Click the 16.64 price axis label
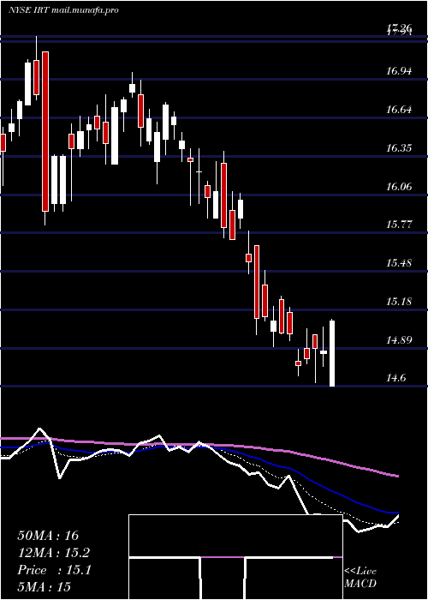This screenshot has height=600, width=428. pos(399,110)
